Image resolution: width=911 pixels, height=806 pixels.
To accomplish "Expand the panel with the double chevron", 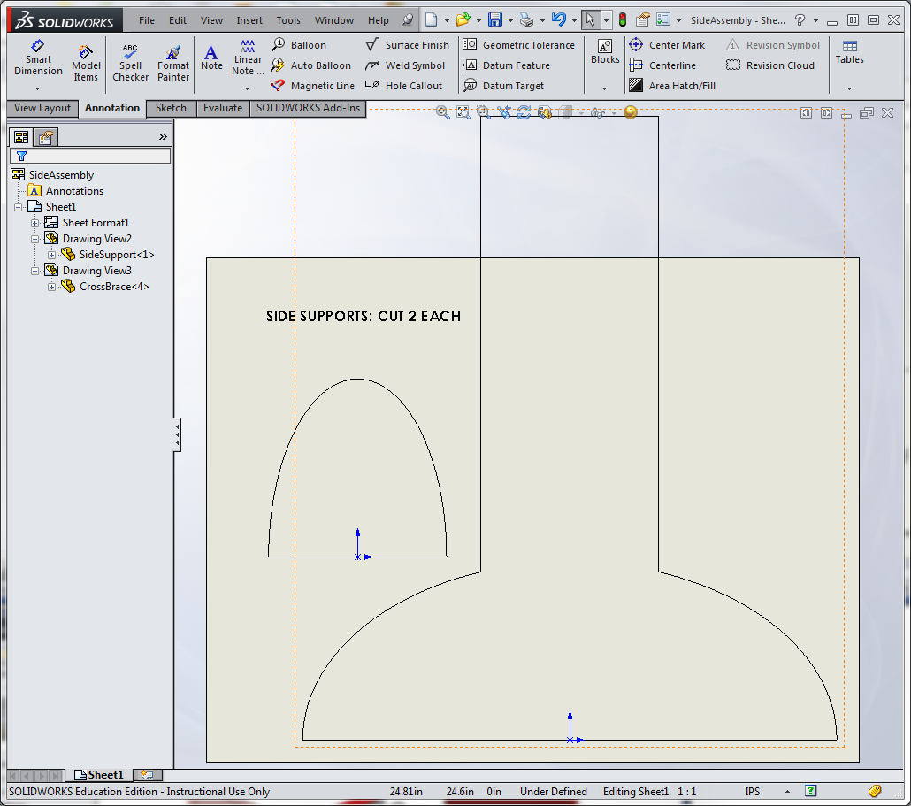I will click(x=163, y=136).
